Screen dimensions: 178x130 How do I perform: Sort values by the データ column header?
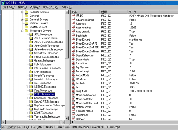pos(153,12)
